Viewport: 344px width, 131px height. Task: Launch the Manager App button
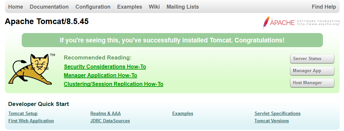[x=312, y=71]
